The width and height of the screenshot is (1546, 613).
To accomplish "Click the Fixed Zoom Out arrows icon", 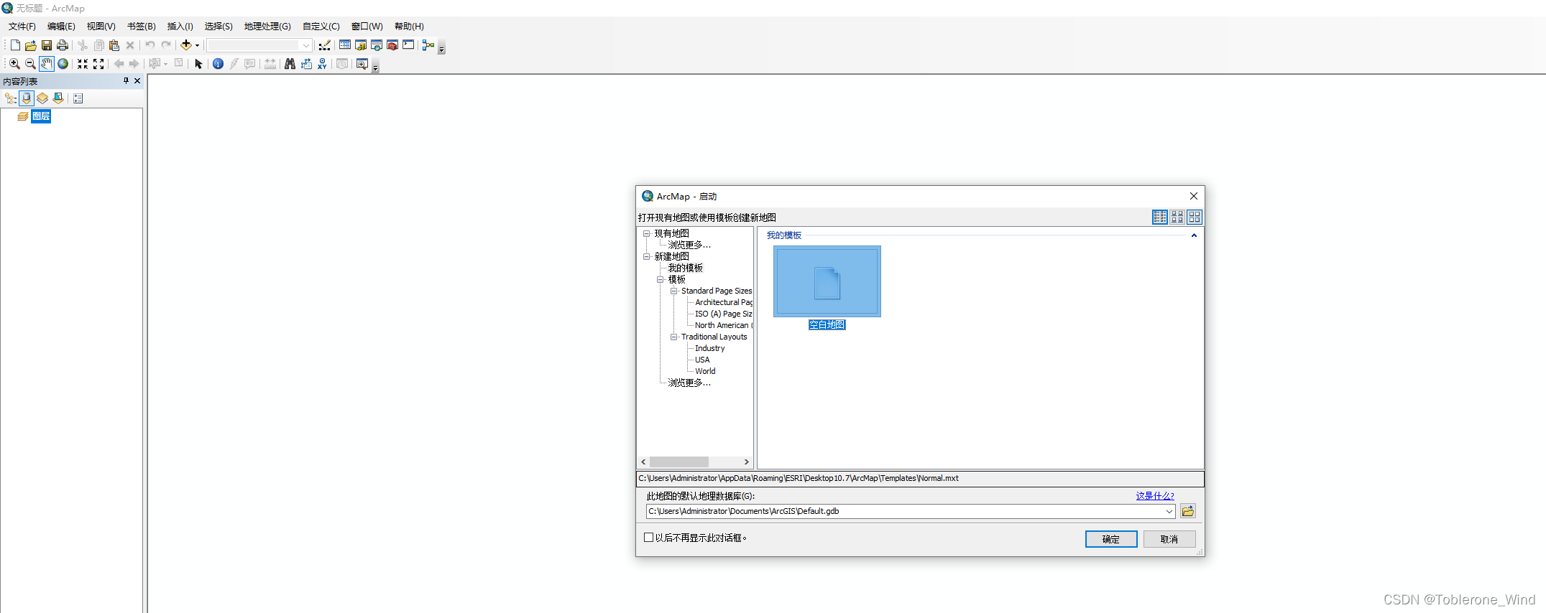I will (x=98, y=64).
